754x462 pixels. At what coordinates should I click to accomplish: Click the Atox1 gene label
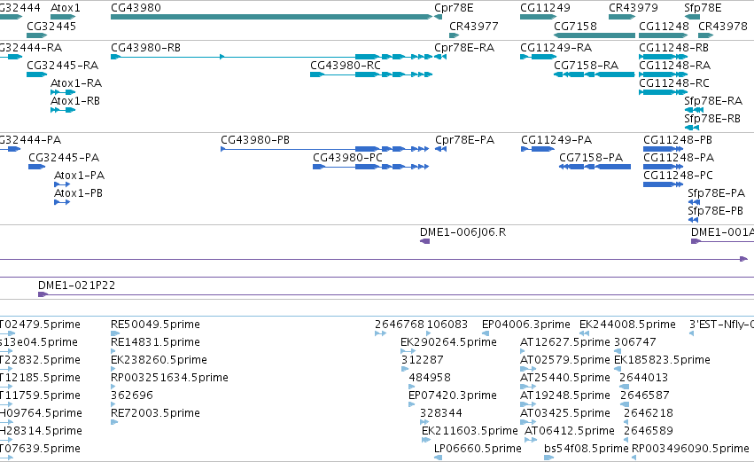[66, 8]
